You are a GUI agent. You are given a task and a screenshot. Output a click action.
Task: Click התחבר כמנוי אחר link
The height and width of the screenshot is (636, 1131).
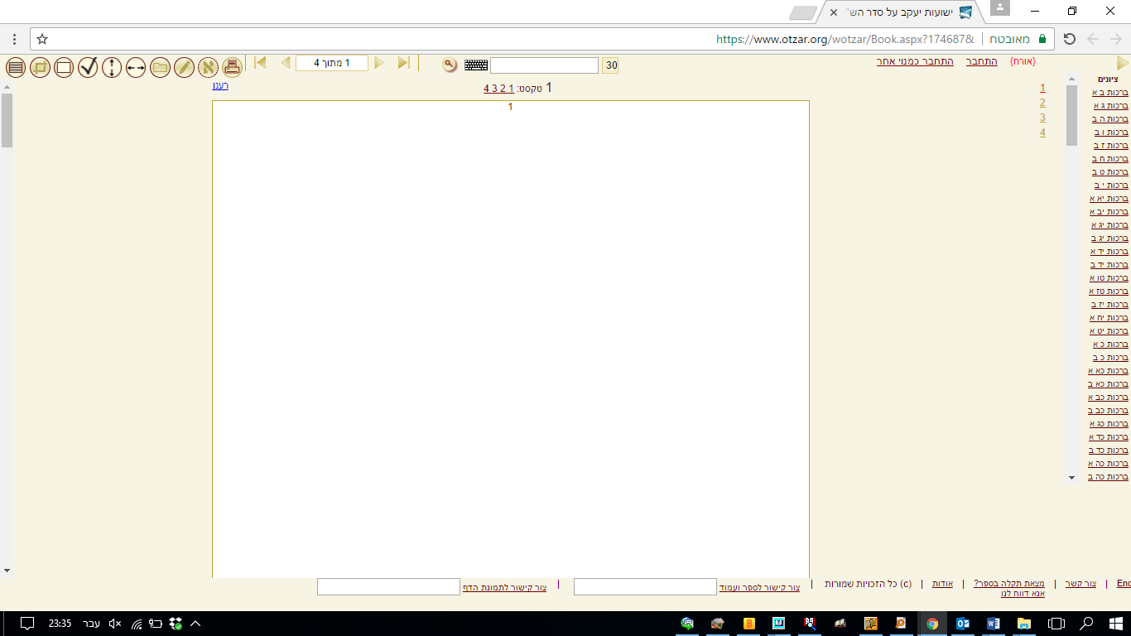[x=915, y=62]
